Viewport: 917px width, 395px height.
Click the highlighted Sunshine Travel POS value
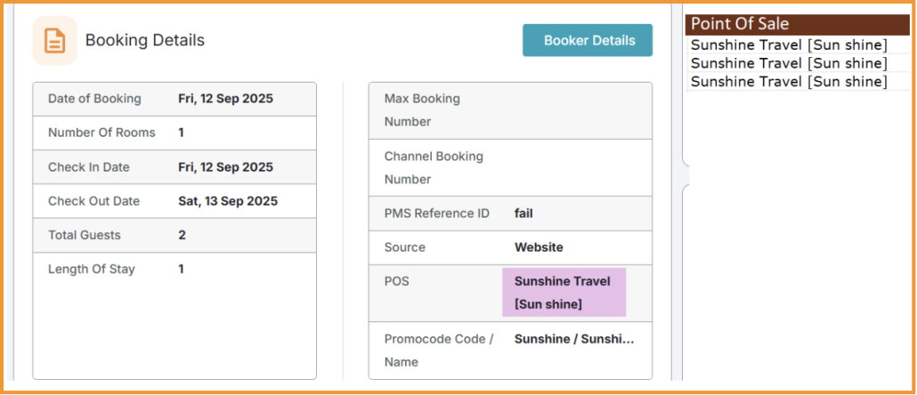[563, 293]
